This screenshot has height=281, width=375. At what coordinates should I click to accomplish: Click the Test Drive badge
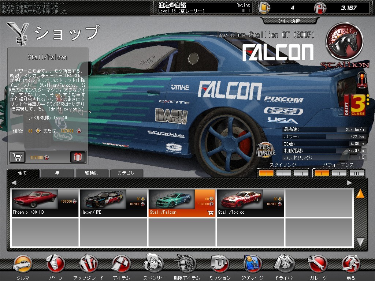pos(266,150)
